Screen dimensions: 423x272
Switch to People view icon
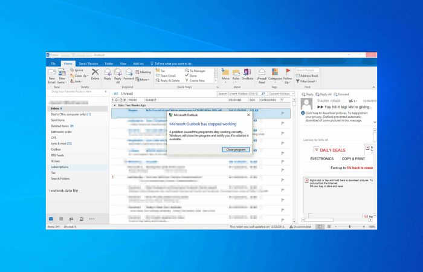(x=71, y=219)
